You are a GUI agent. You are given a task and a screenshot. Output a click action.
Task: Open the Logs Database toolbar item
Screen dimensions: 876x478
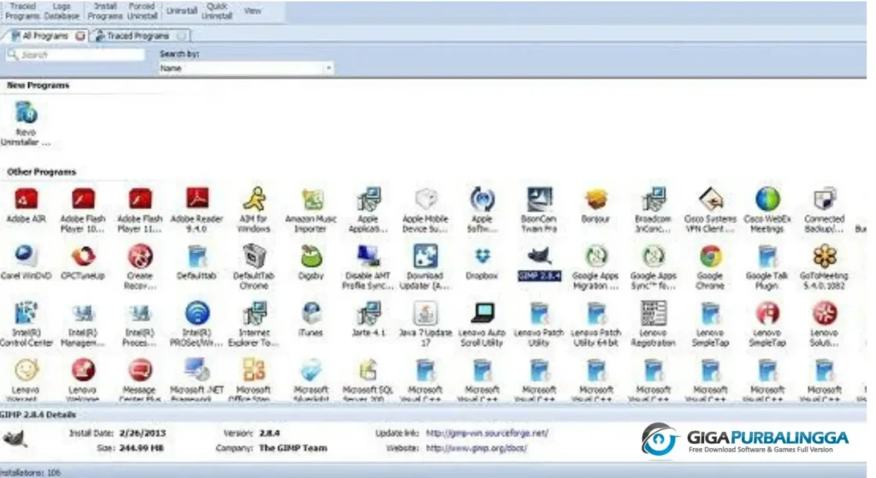(x=62, y=11)
